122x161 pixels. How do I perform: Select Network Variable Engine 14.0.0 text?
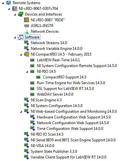point(57,49)
